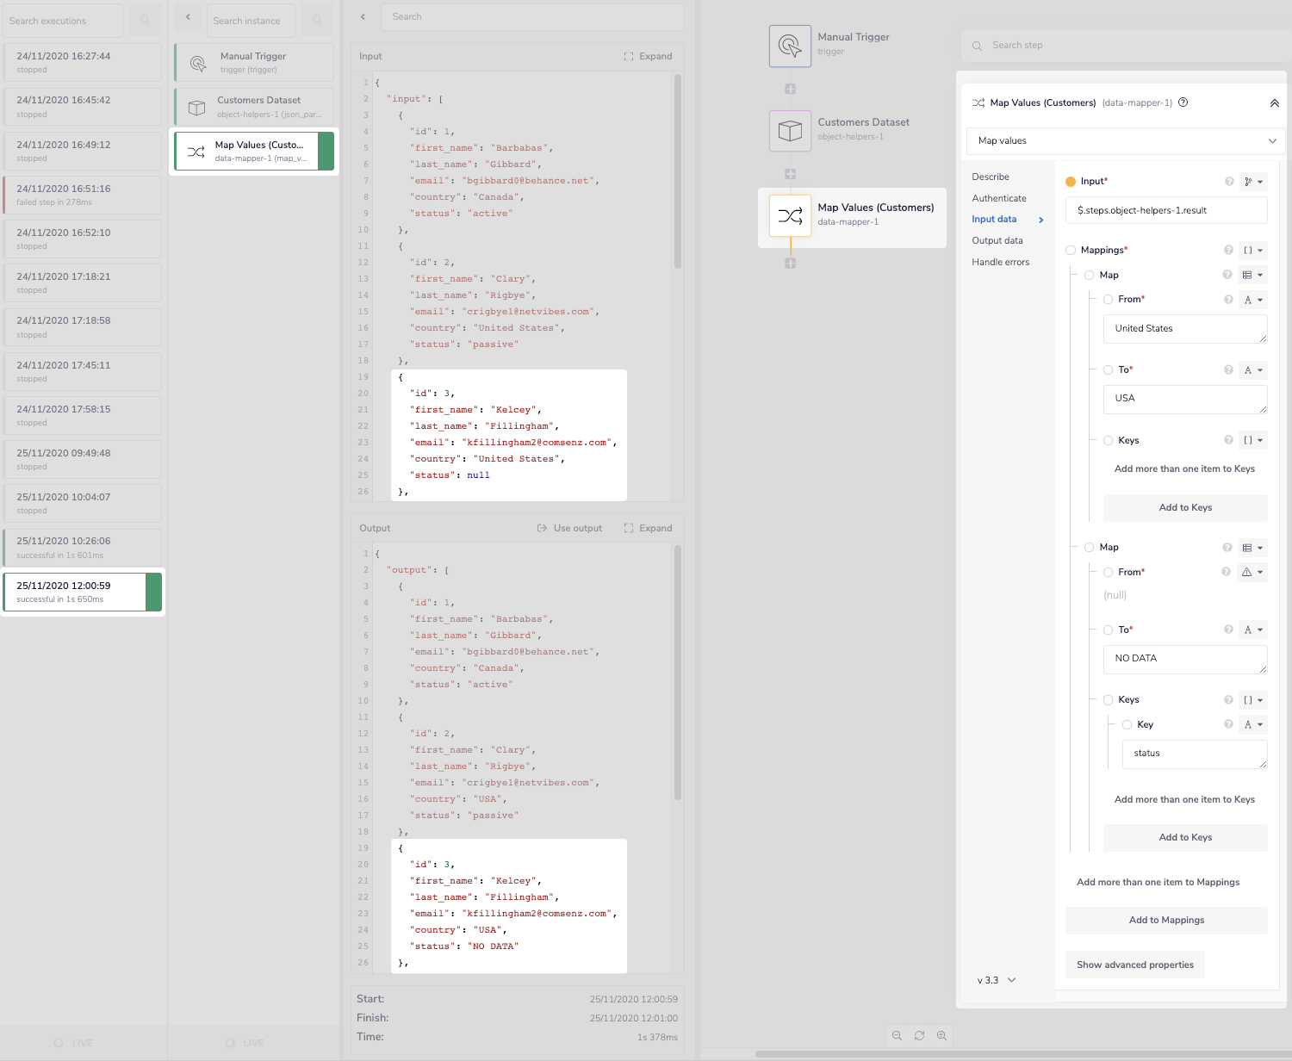Expand the v 3.3 version selector
The width and height of the screenshot is (1292, 1061).
tap(995, 980)
